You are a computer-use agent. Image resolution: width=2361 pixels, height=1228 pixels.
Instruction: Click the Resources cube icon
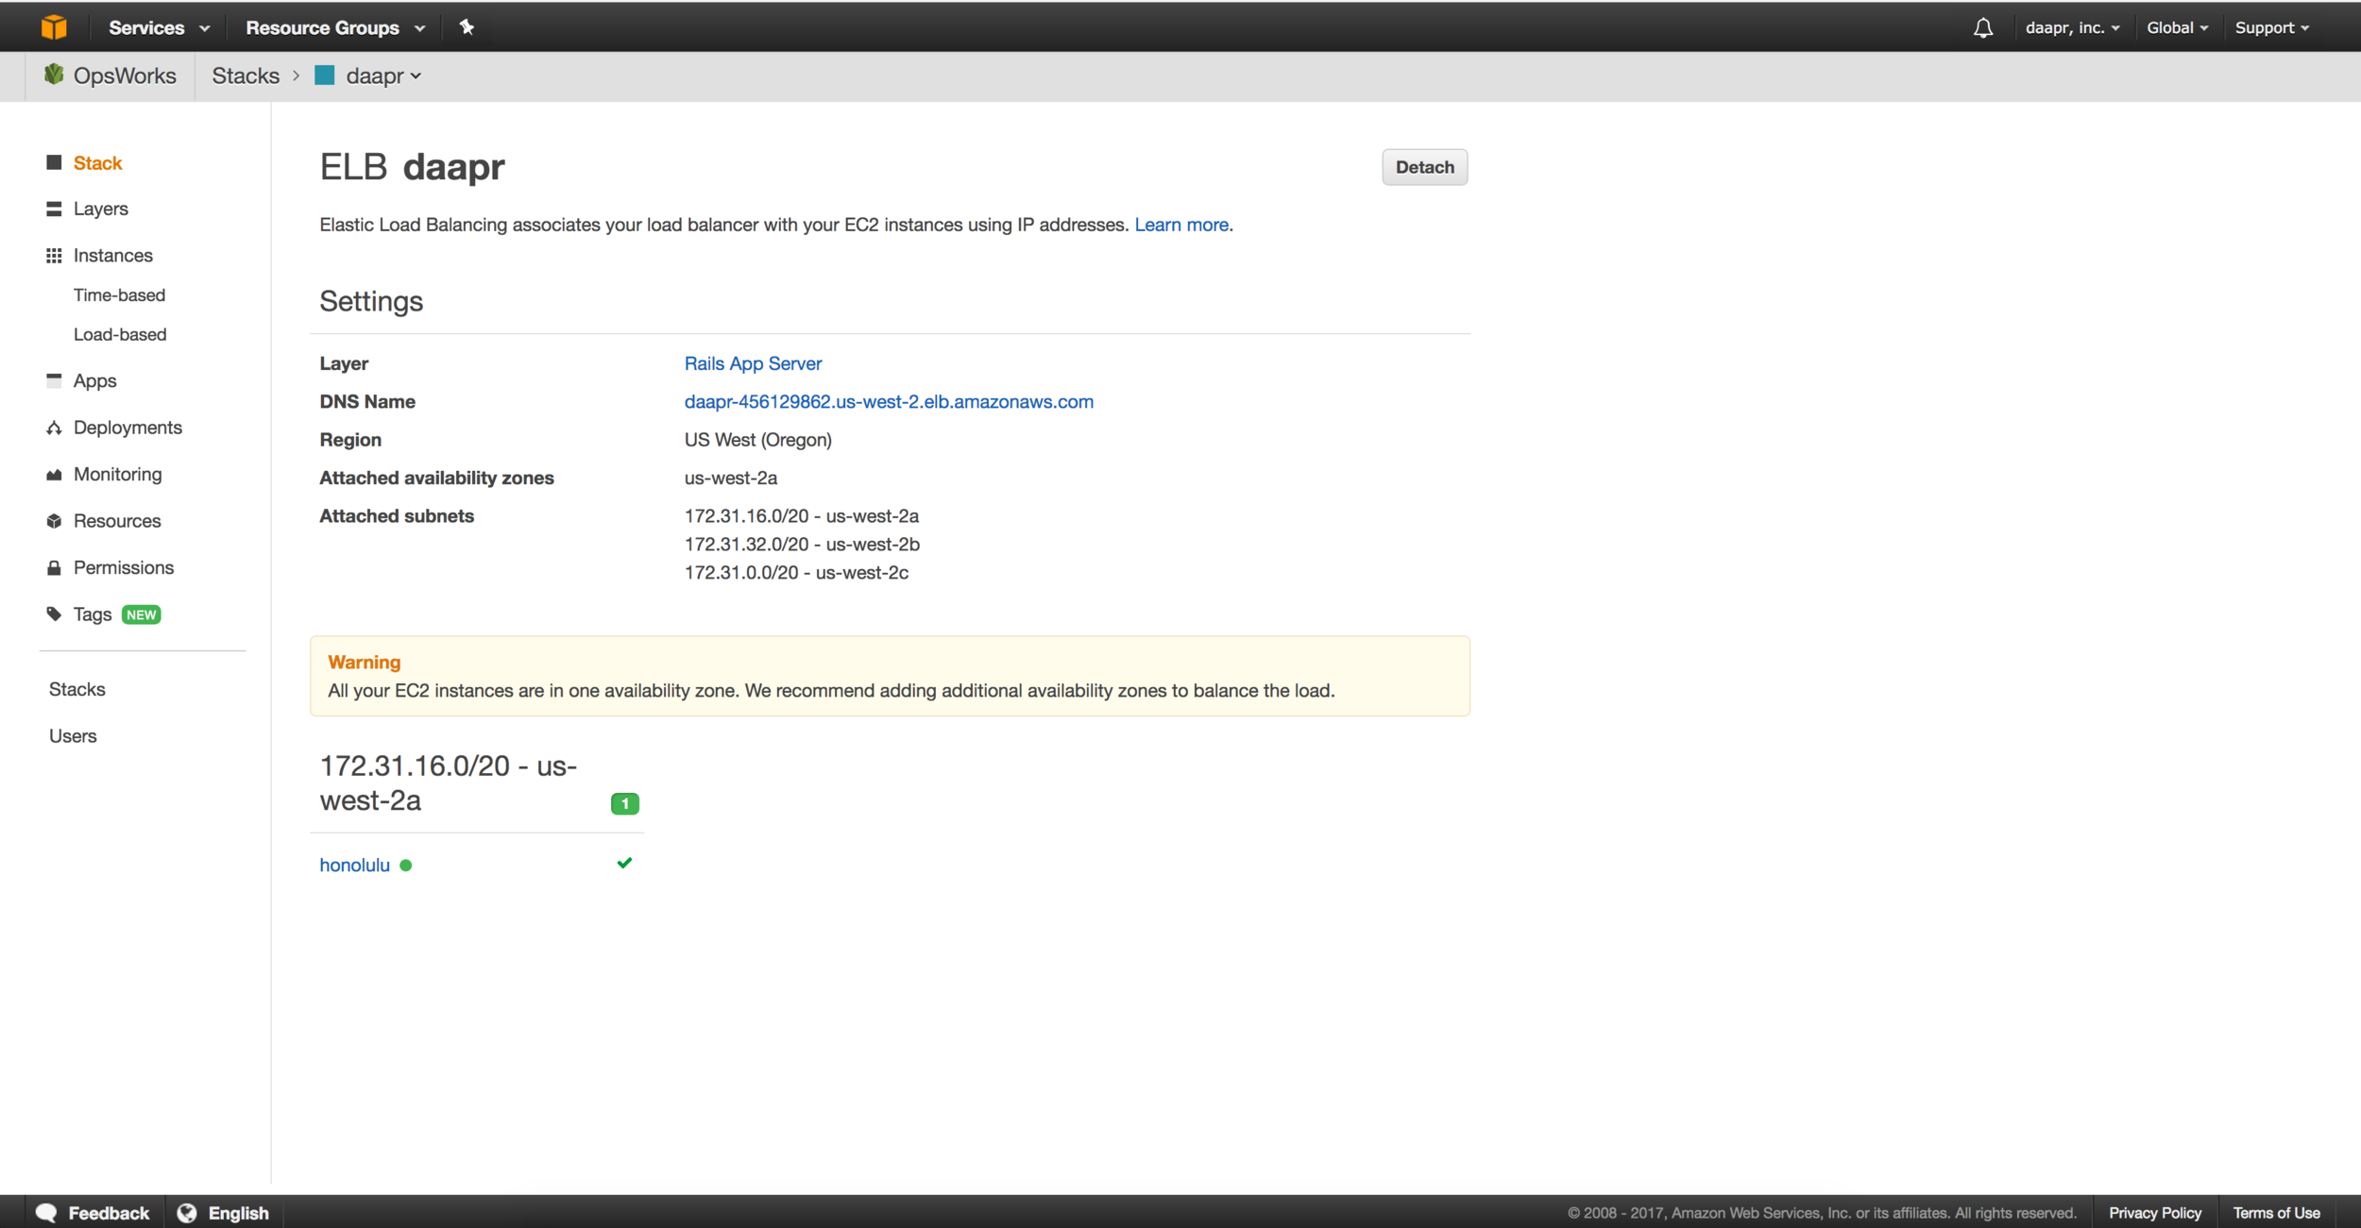[54, 521]
